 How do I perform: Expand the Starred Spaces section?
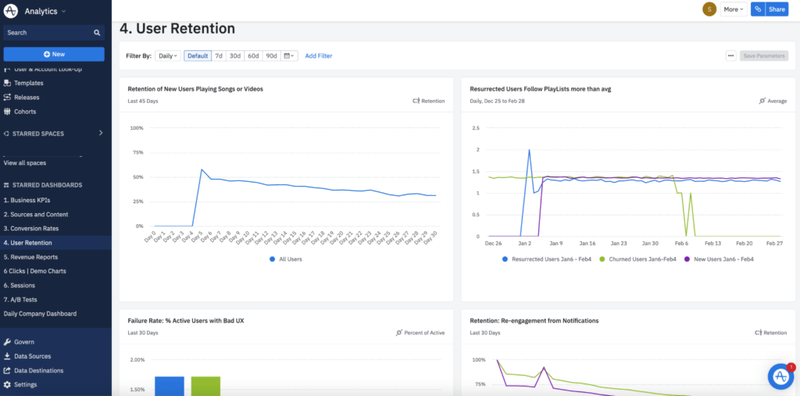coord(101,134)
